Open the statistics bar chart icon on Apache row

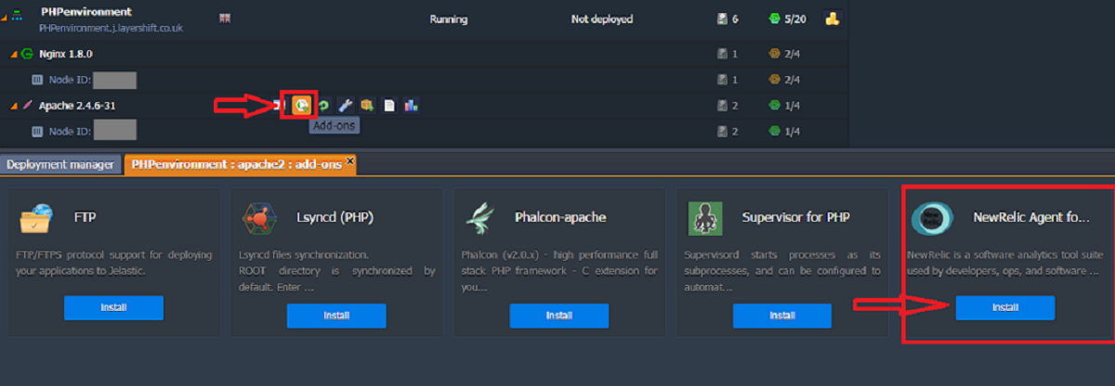click(411, 106)
